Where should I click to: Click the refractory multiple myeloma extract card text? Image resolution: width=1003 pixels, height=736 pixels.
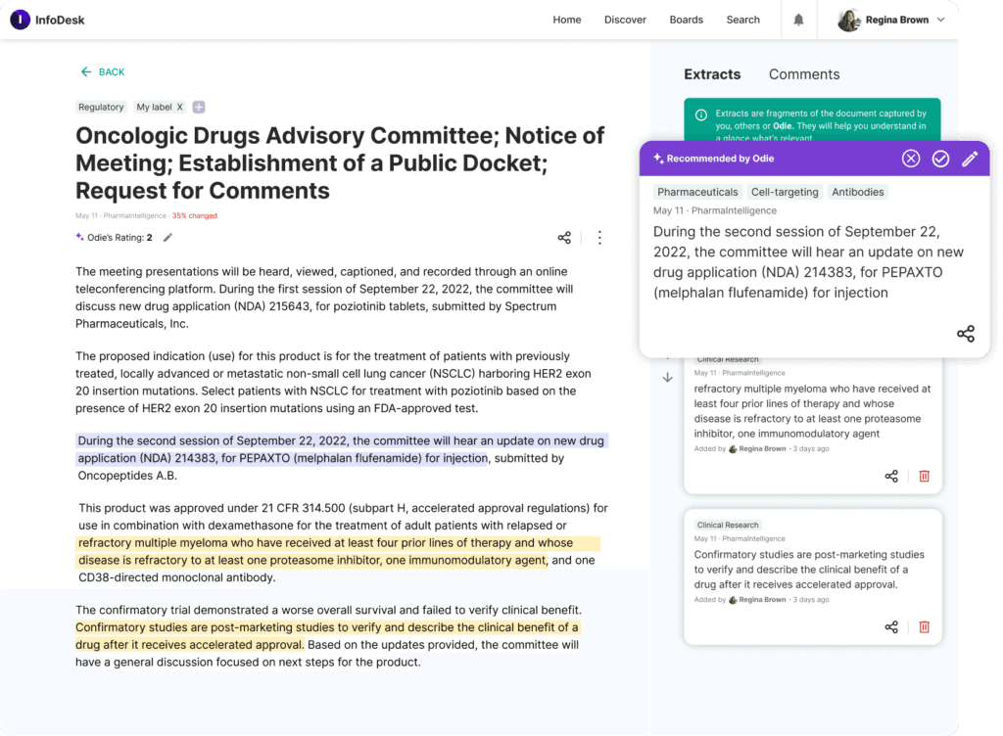point(812,411)
